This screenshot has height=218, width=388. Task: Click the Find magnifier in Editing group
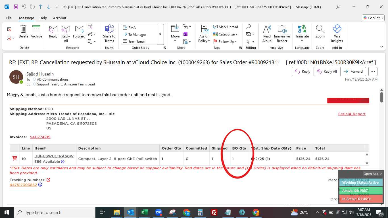(x=249, y=27)
